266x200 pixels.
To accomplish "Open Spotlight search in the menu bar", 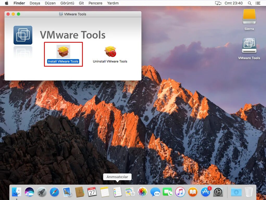I will (249, 3).
